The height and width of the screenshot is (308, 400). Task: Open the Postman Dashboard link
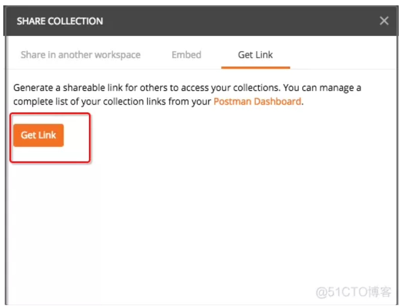click(257, 101)
